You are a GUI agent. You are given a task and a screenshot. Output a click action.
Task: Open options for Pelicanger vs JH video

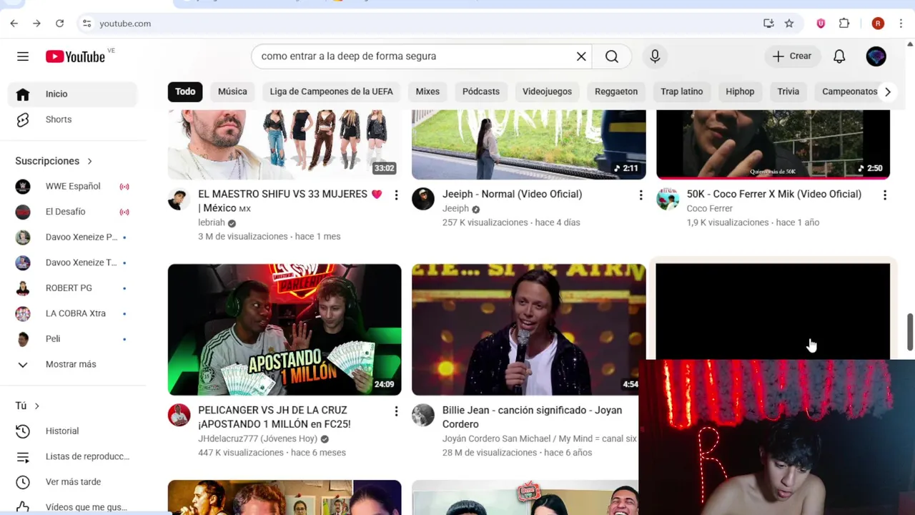tap(396, 411)
